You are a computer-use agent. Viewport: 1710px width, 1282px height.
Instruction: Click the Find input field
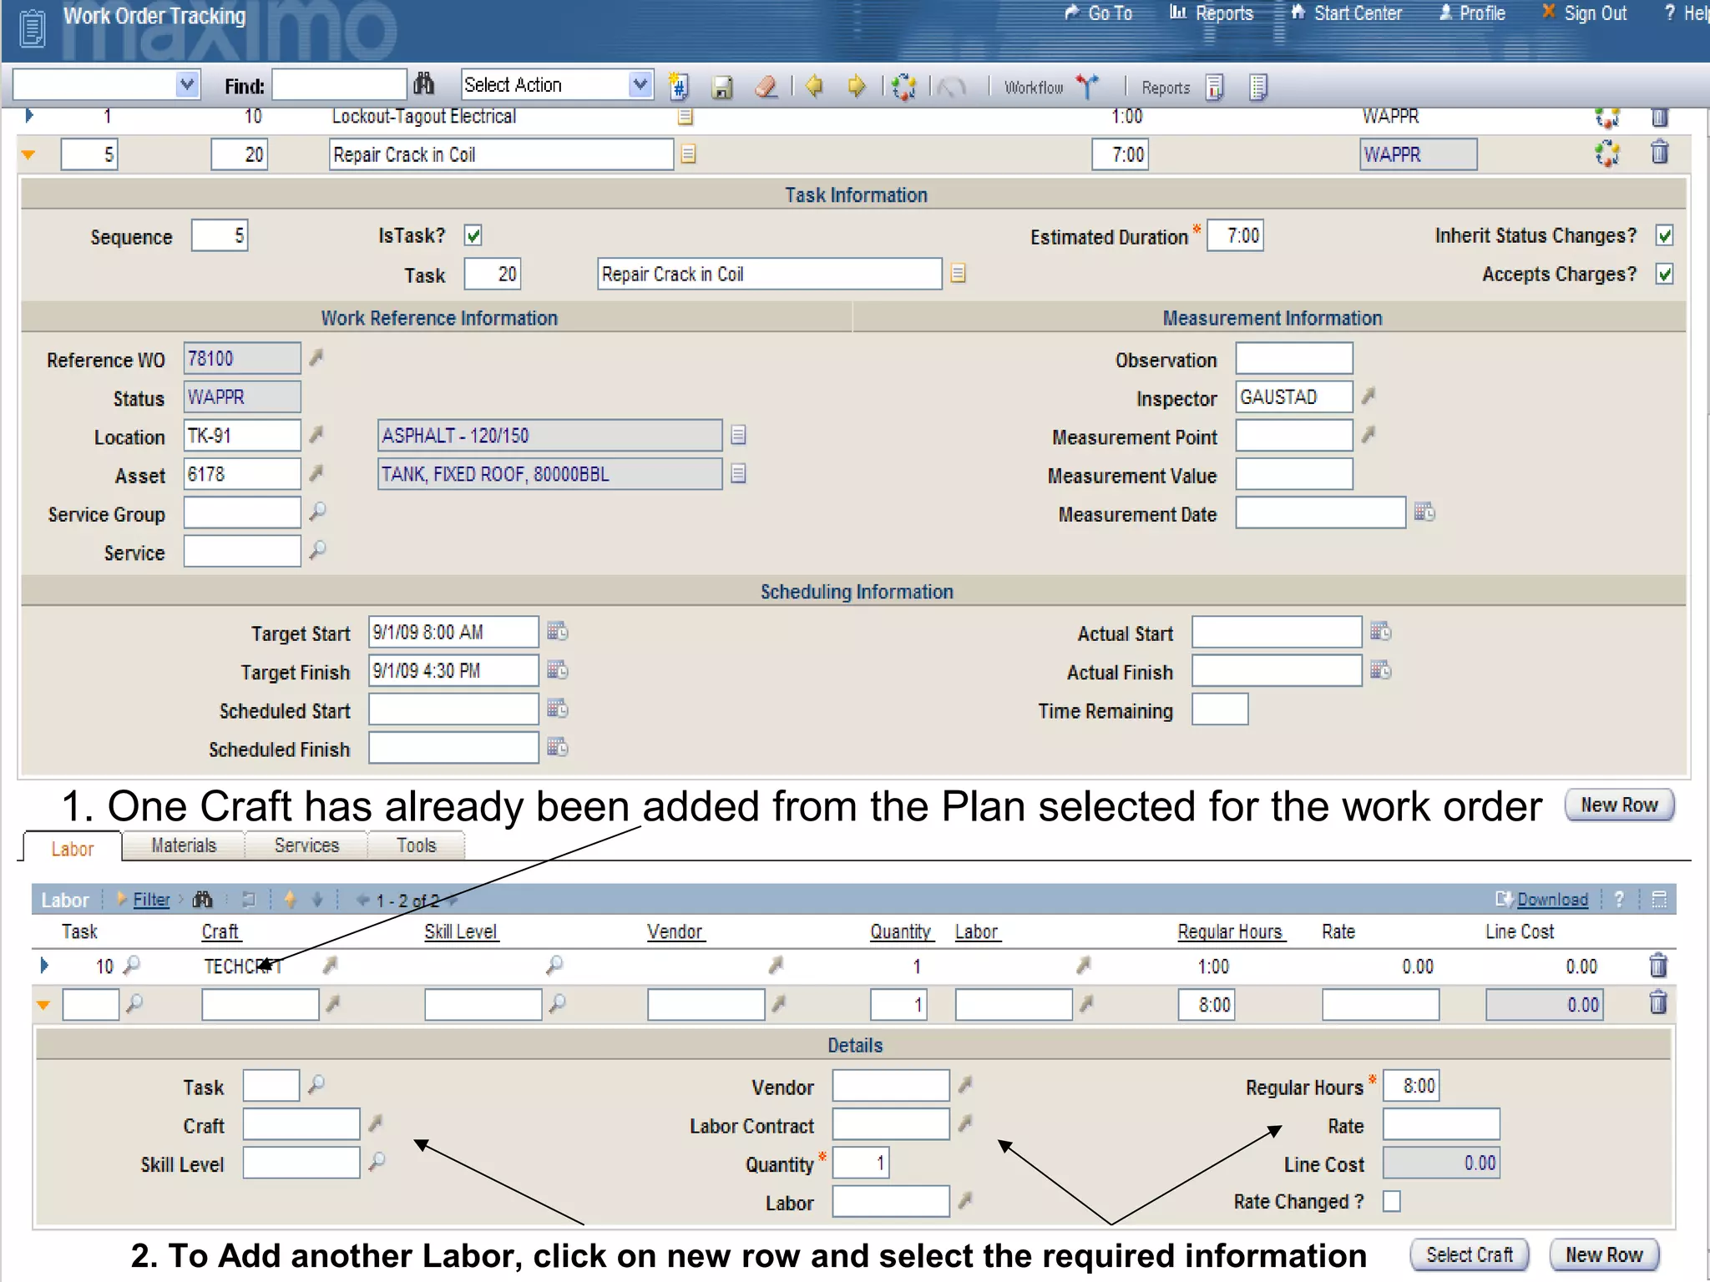[x=339, y=84]
